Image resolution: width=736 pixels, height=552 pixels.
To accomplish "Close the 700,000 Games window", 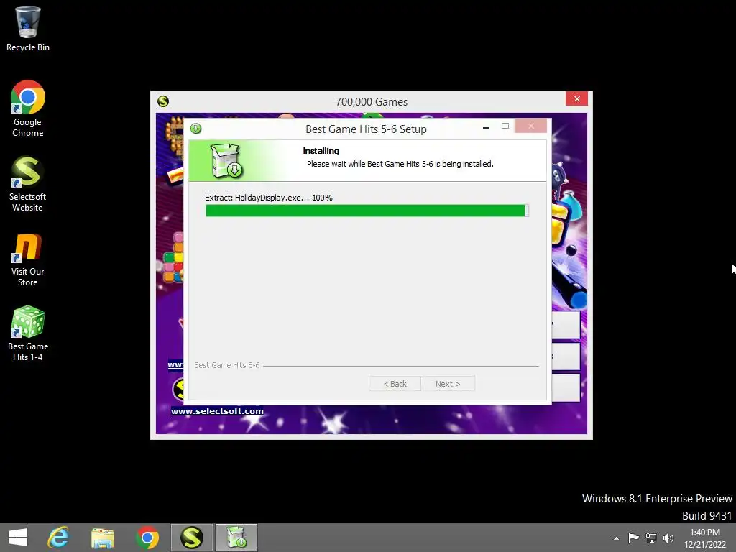I will (x=577, y=98).
